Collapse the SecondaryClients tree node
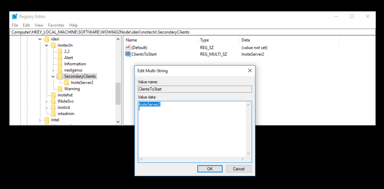This screenshot has height=189, width=384. point(53,76)
